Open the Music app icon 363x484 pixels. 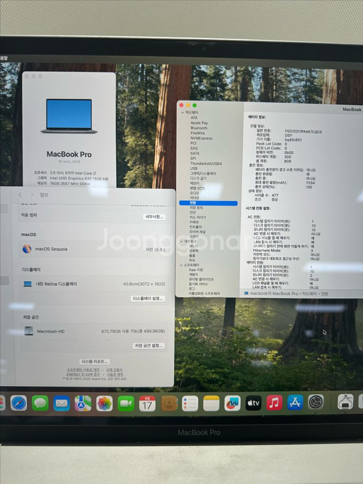[x=274, y=402]
